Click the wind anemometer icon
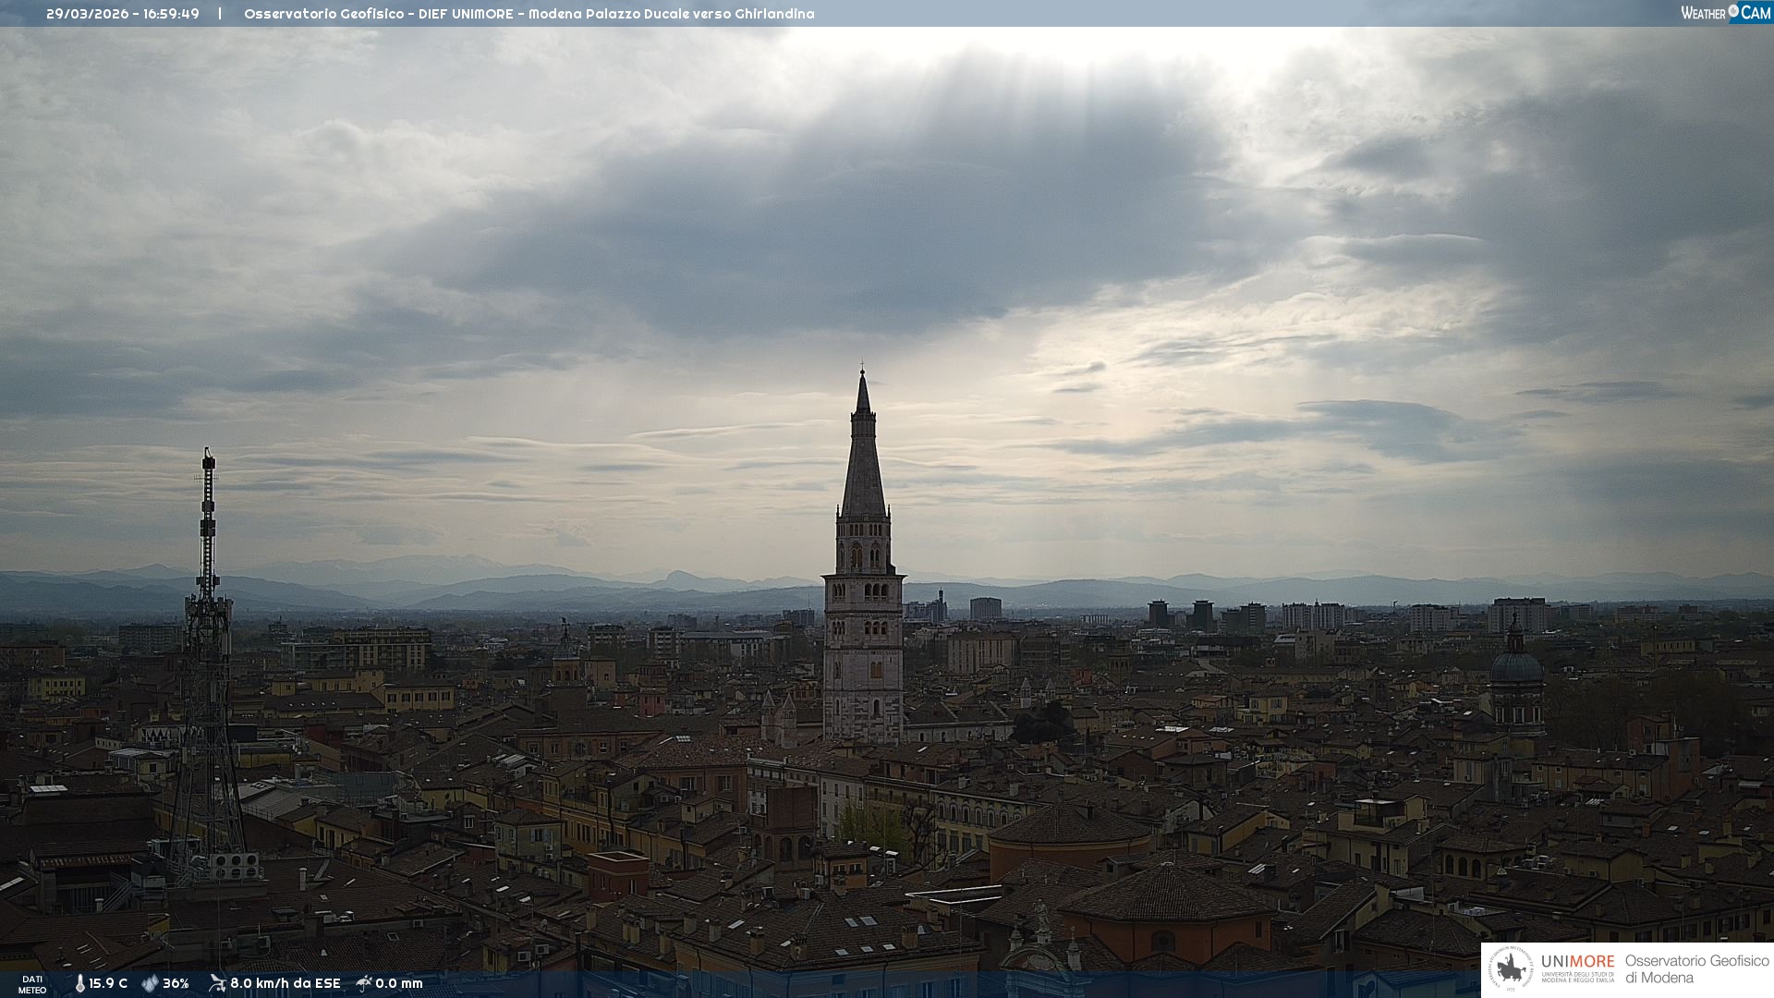 pyautogui.click(x=217, y=983)
